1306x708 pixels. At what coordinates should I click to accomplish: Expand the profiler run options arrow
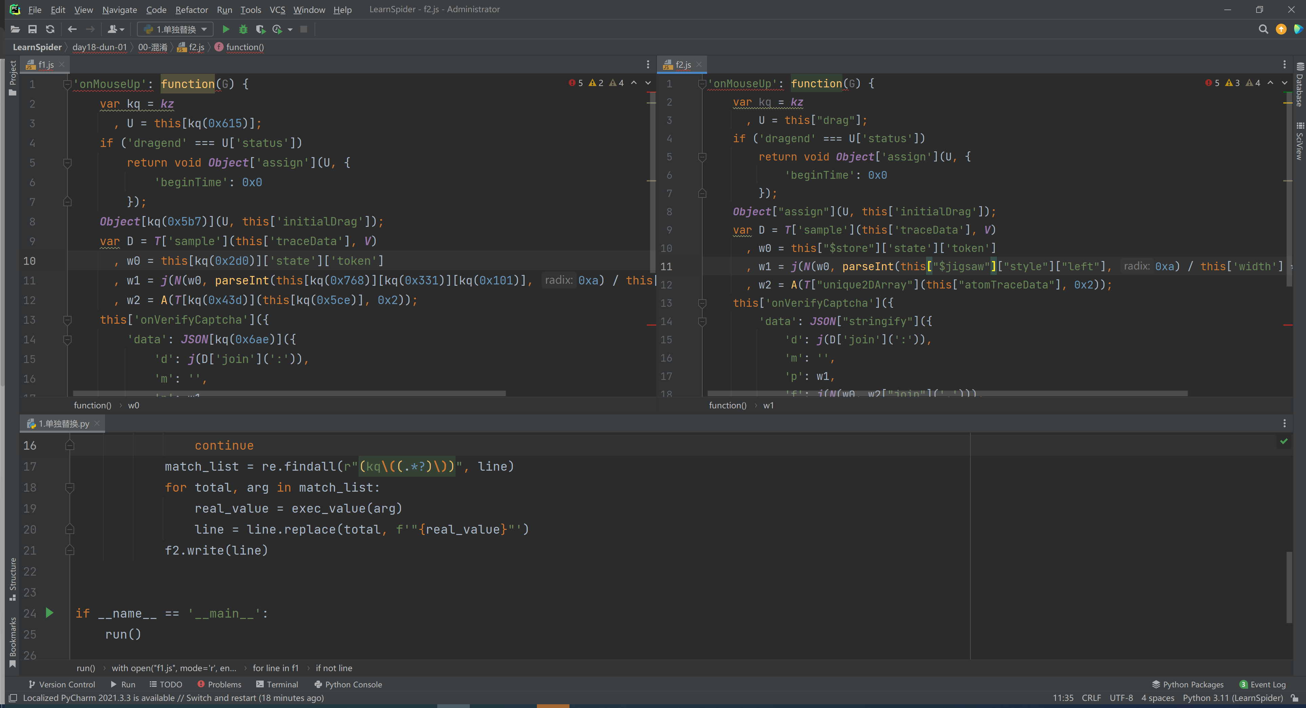coord(290,29)
